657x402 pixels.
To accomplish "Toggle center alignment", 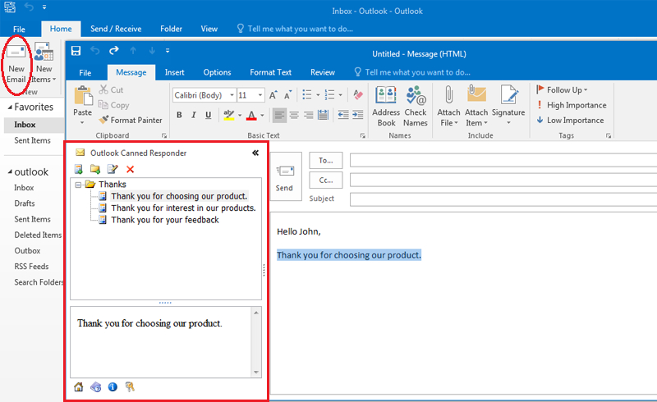I will 294,115.
